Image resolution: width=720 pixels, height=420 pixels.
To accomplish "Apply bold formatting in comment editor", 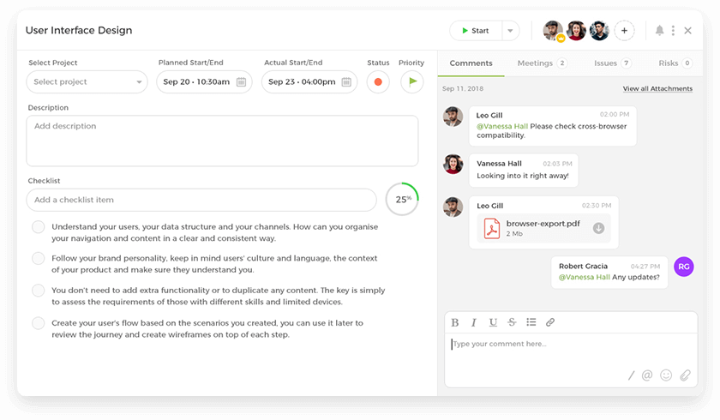I will click(455, 322).
